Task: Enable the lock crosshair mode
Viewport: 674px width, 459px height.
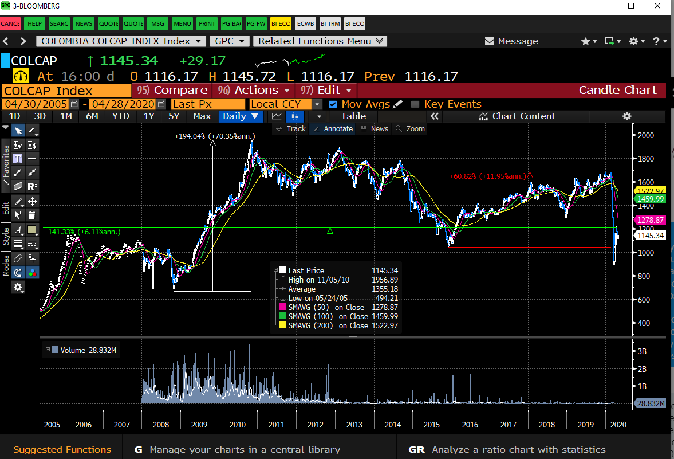Action: pos(32,258)
